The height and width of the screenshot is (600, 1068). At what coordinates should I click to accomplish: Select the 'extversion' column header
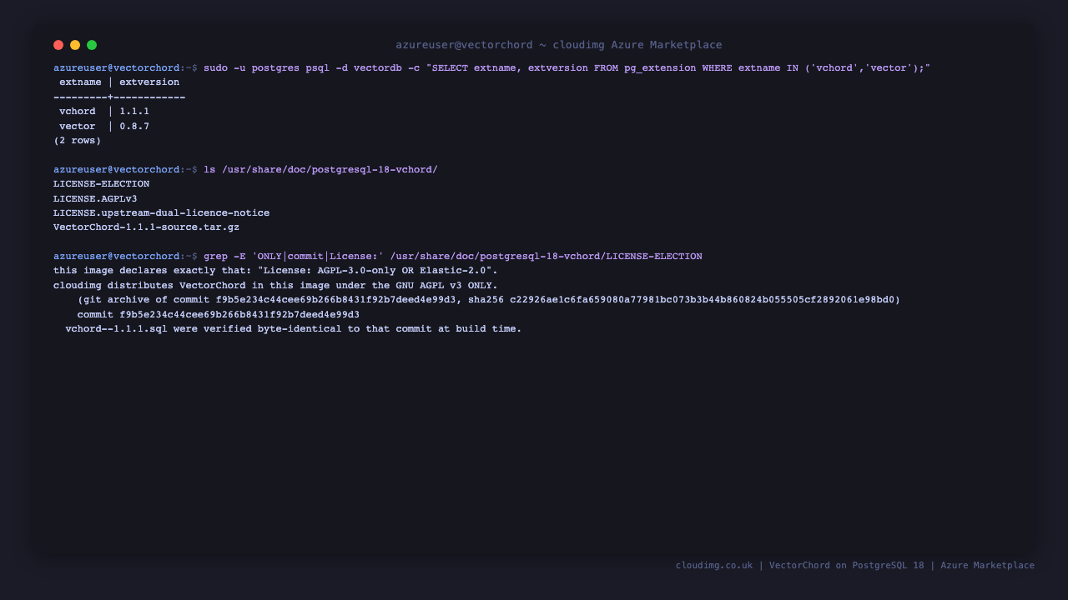click(149, 82)
